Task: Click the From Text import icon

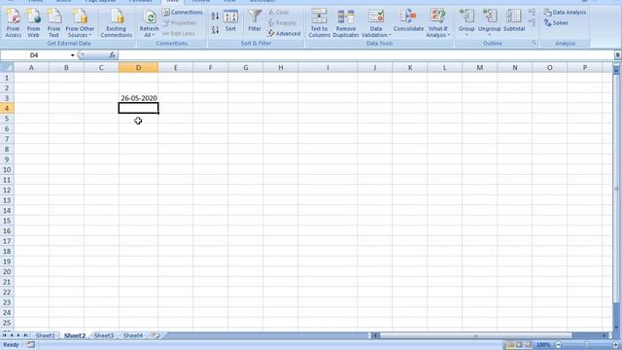Action: coord(53,23)
